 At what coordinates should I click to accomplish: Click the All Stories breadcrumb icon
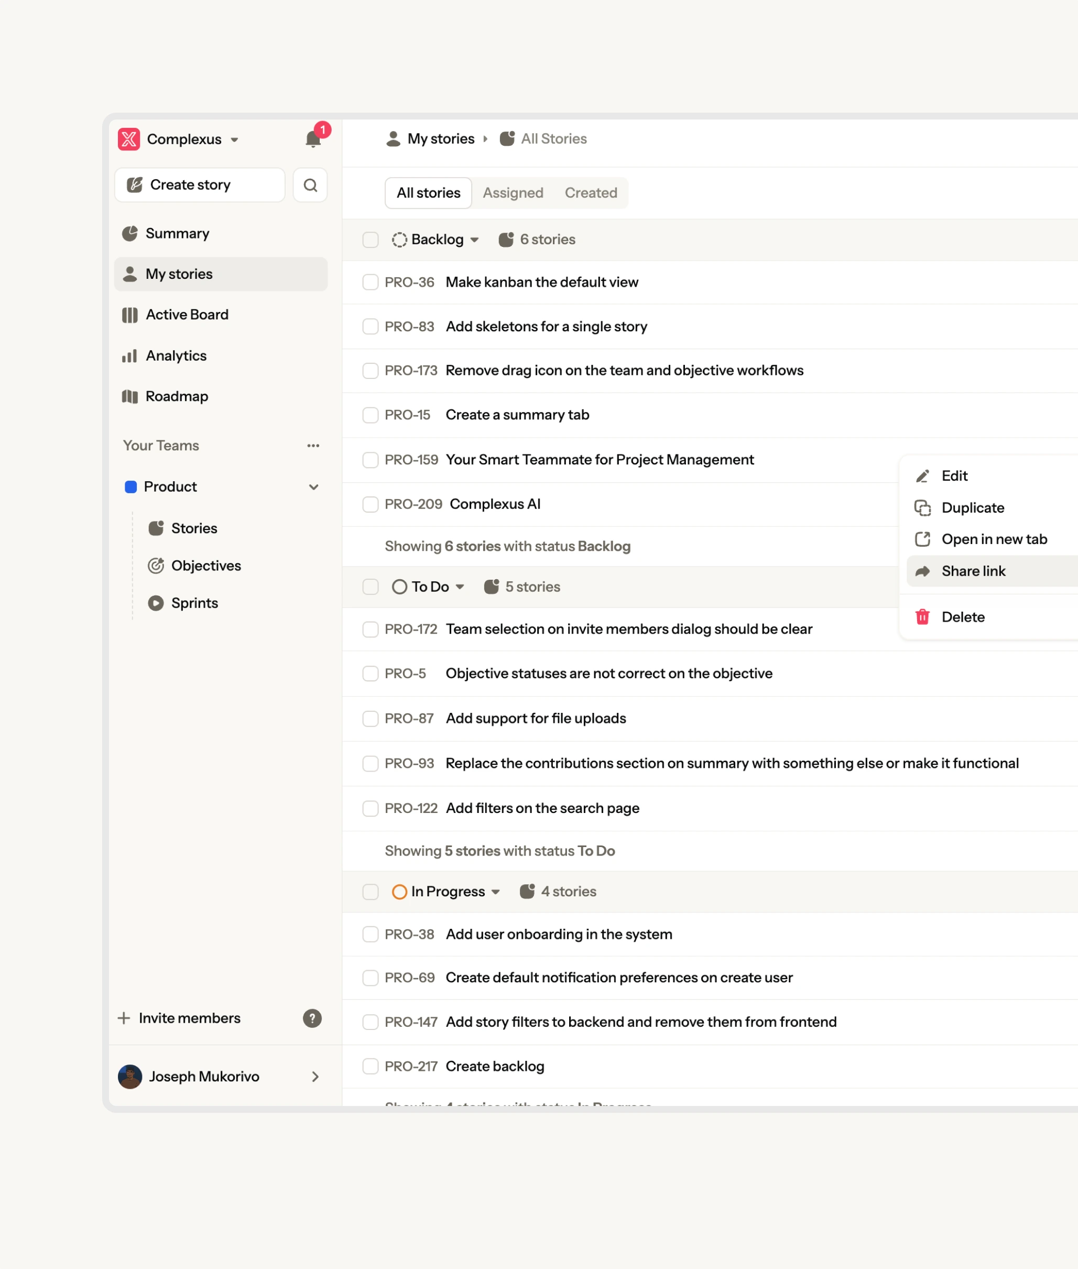[x=507, y=139]
